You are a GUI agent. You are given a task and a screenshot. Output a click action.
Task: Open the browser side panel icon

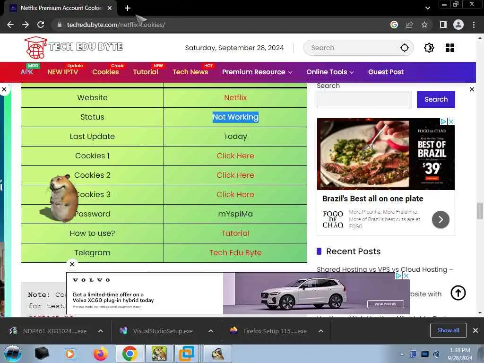tap(443, 25)
